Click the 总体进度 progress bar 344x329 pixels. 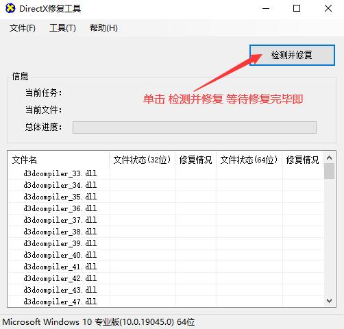tap(195, 127)
